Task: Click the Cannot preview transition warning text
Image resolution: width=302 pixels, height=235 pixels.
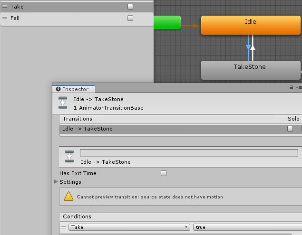Action: pos(150,197)
